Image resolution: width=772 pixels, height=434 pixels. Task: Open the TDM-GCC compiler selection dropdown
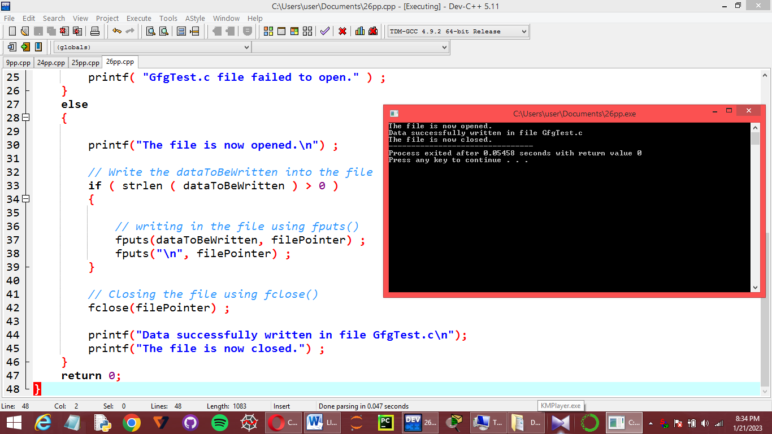[458, 31]
